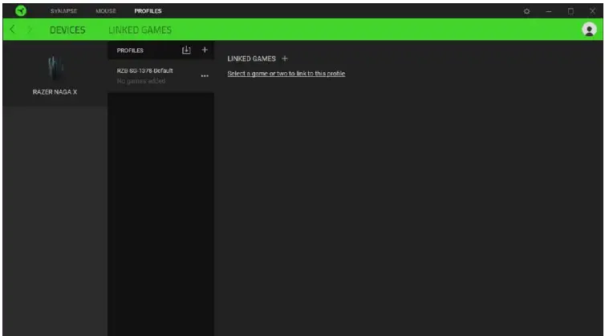Switch to the Mouse tab
Screen dimensions: 605x336
click(106, 10)
